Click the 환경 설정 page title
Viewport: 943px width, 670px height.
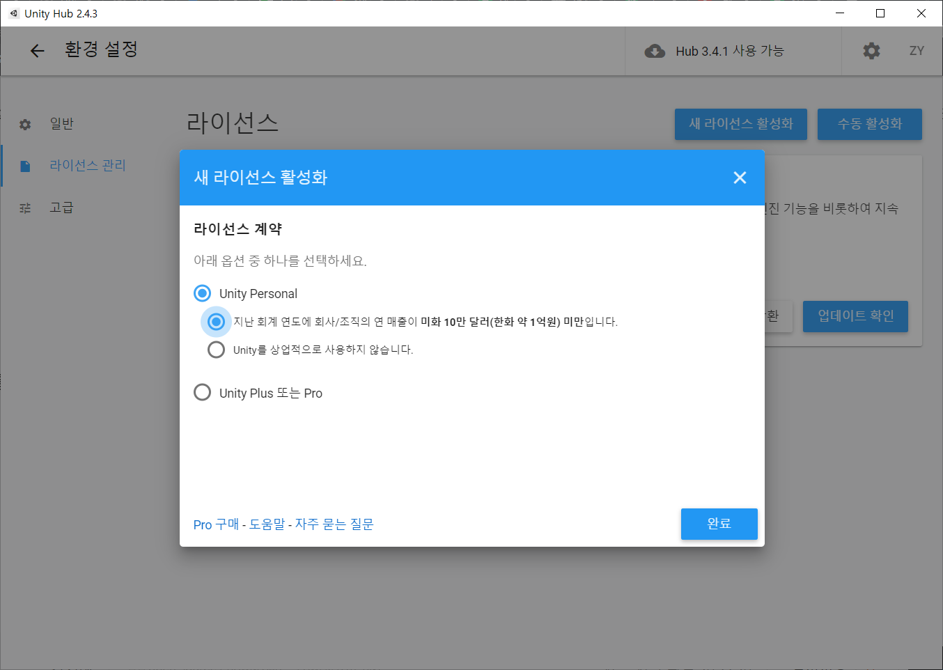click(101, 49)
